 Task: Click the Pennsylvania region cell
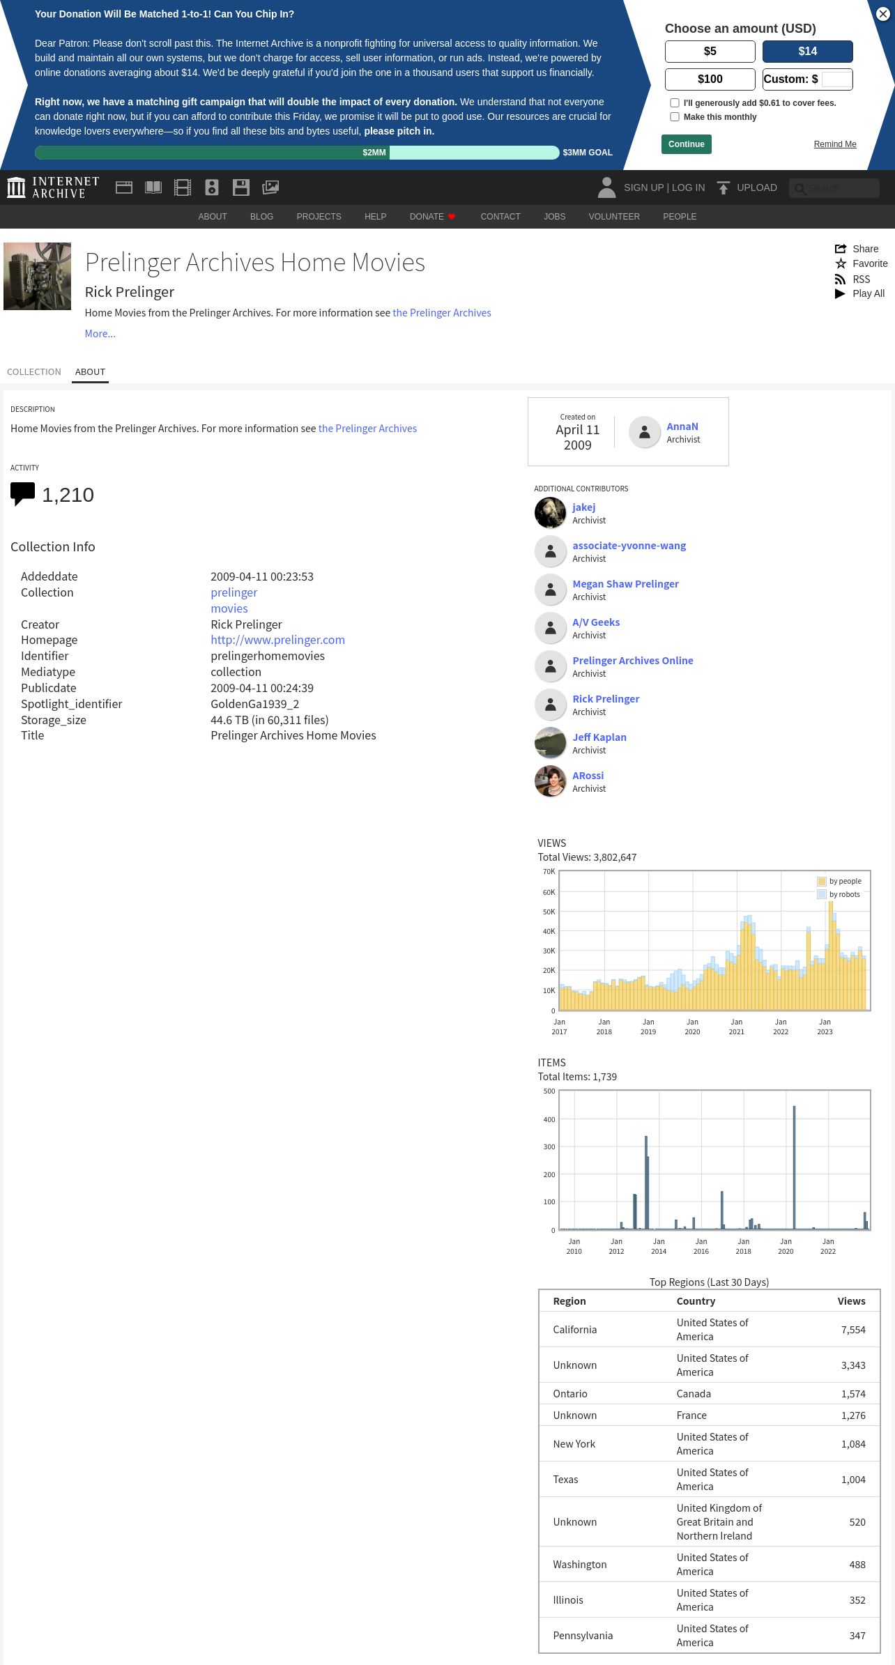point(583,1636)
